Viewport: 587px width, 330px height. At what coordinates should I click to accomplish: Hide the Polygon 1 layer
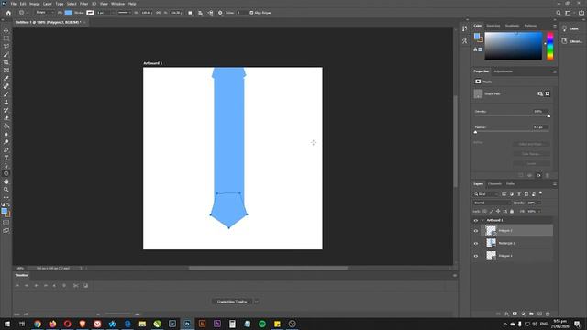coord(476,256)
